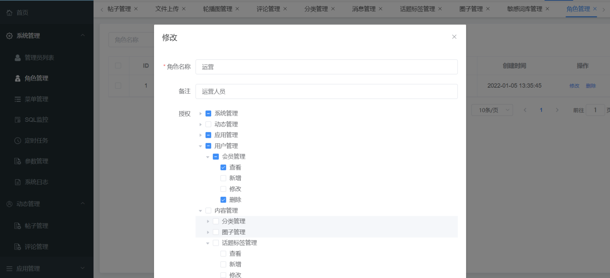This screenshot has height=278, width=610.
Task: Close the 评论管理 tab
Action: 285,9
